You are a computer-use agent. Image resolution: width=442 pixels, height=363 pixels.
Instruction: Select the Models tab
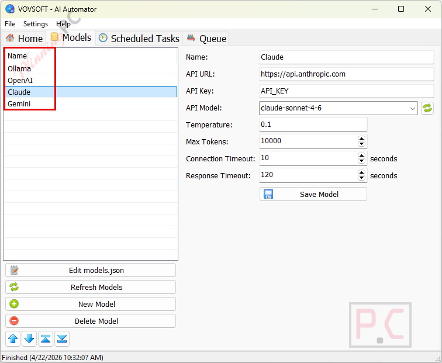(71, 37)
